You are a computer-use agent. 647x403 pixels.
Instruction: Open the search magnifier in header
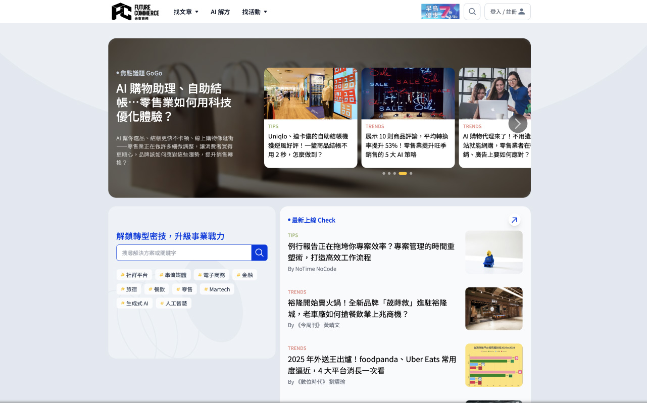click(472, 12)
